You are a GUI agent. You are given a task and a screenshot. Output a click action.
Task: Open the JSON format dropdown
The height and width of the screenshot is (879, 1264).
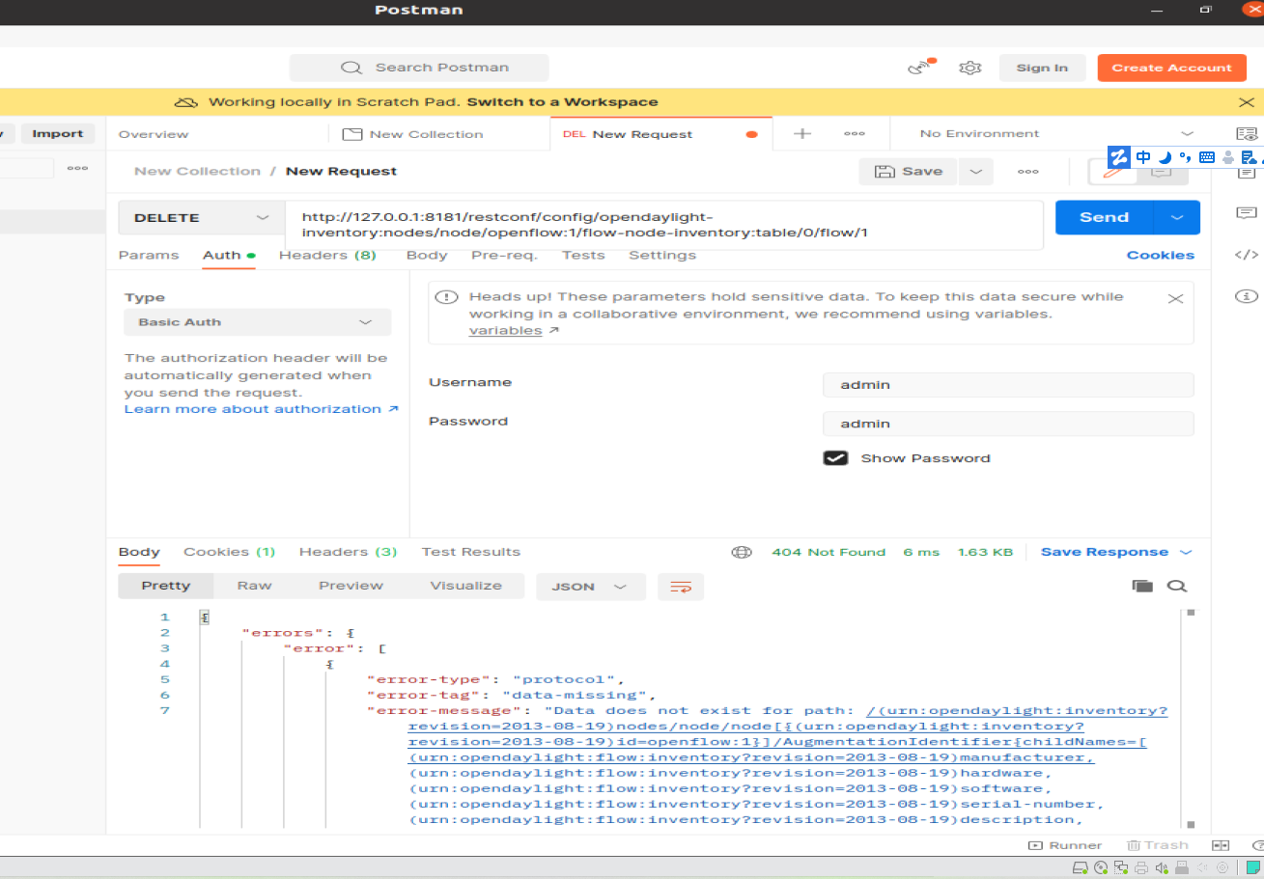pyautogui.click(x=590, y=587)
